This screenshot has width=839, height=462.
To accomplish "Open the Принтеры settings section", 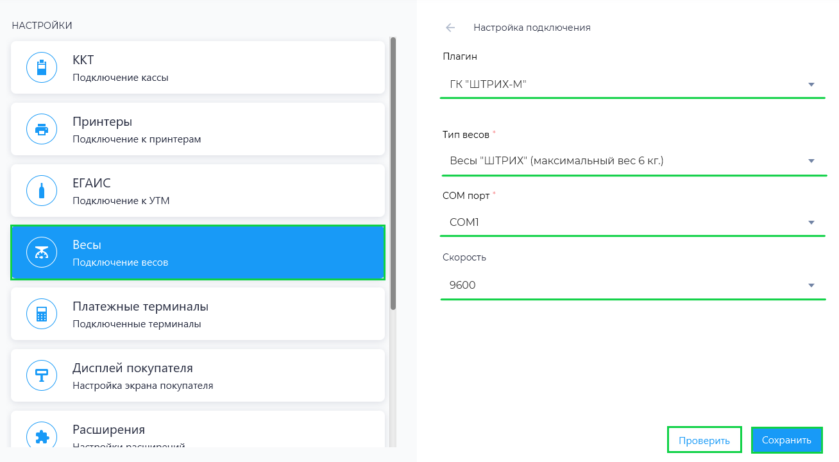I will click(198, 129).
